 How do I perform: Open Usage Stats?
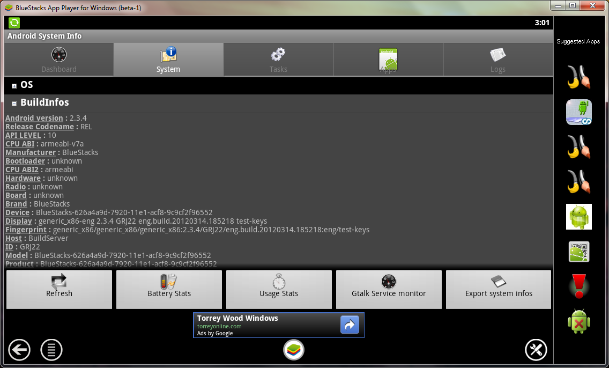pyautogui.click(x=279, y=289)
